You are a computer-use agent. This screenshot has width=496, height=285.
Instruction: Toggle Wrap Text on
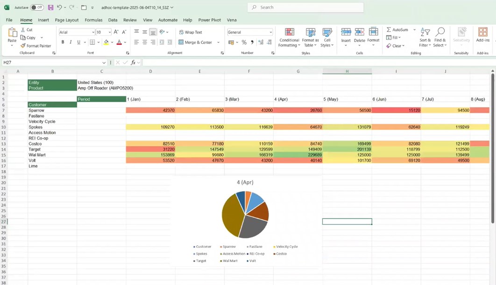pos(191,32)
